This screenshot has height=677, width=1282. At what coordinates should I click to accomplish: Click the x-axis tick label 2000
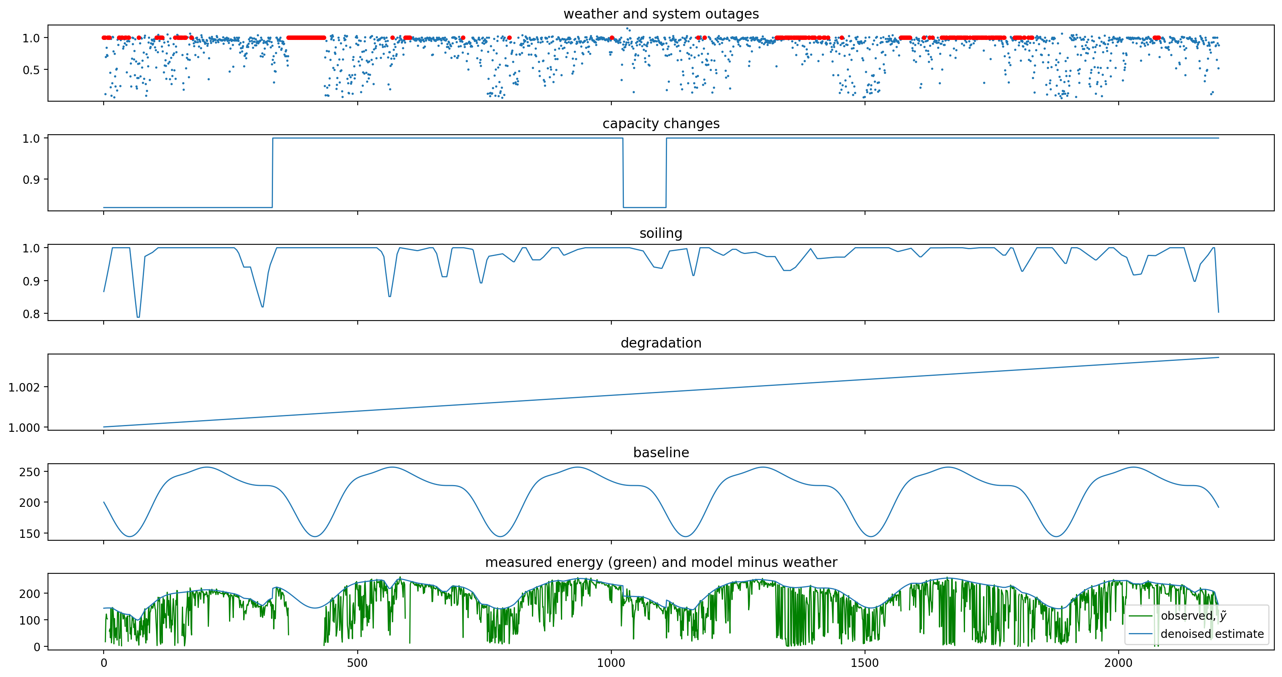pos(1118,663)
